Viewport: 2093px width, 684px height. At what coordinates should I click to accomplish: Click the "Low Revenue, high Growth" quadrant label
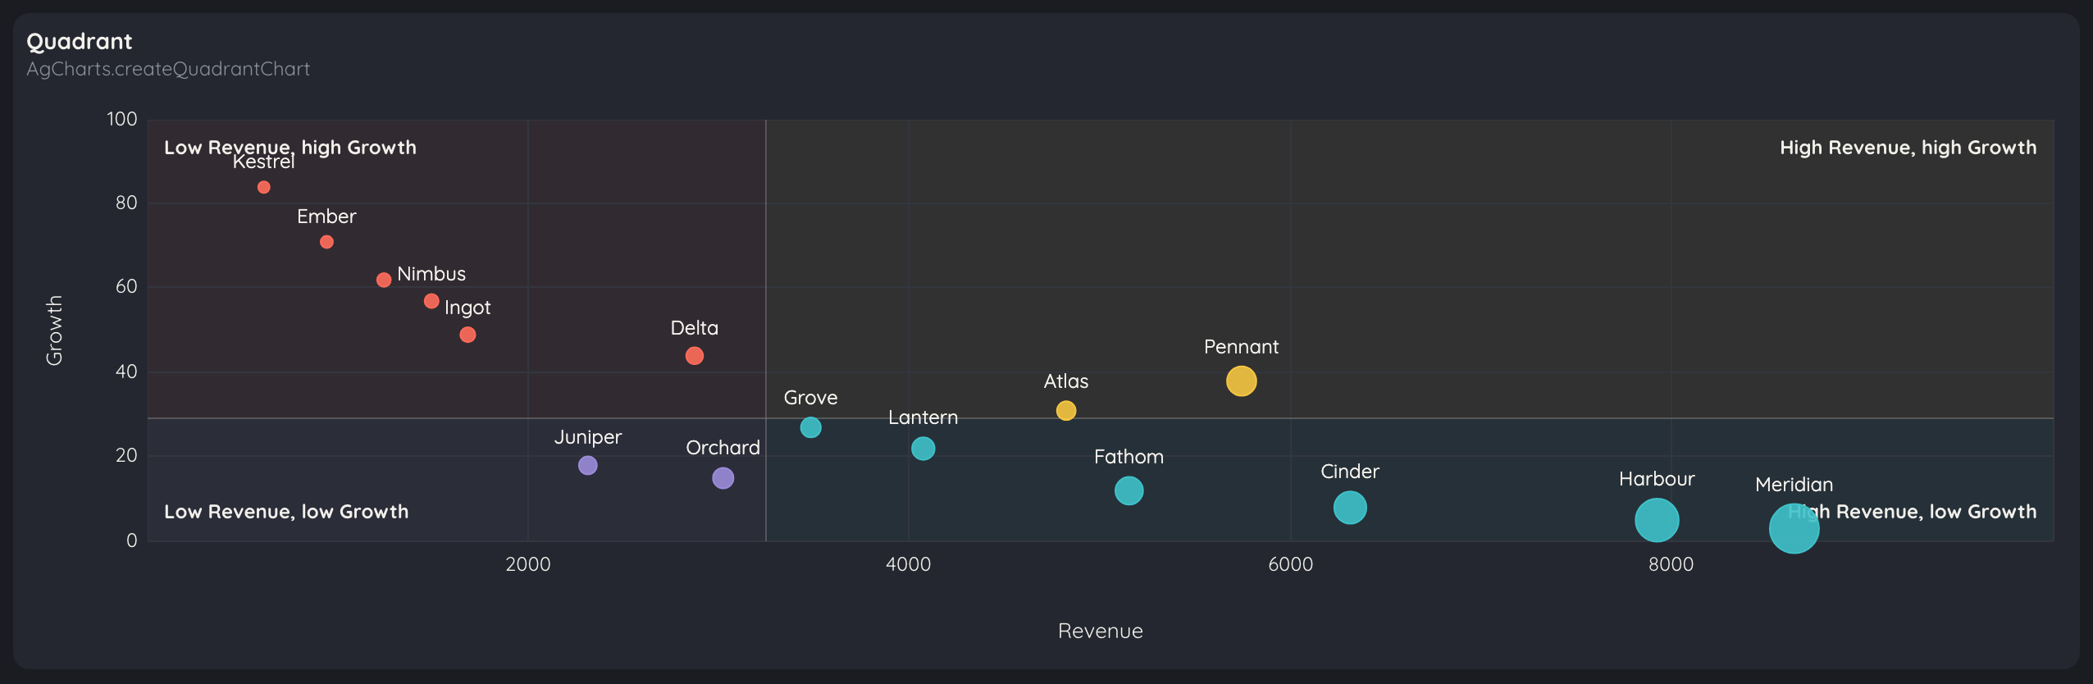pyautogui.click(x=290, y=148)
